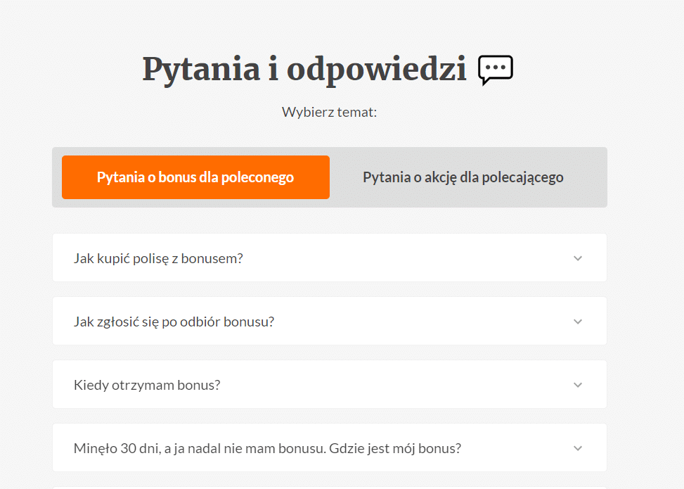
Task: Expand chevron beside 'Jak kupić polisę z bonusem?'
Action: (x=578, y=258)
